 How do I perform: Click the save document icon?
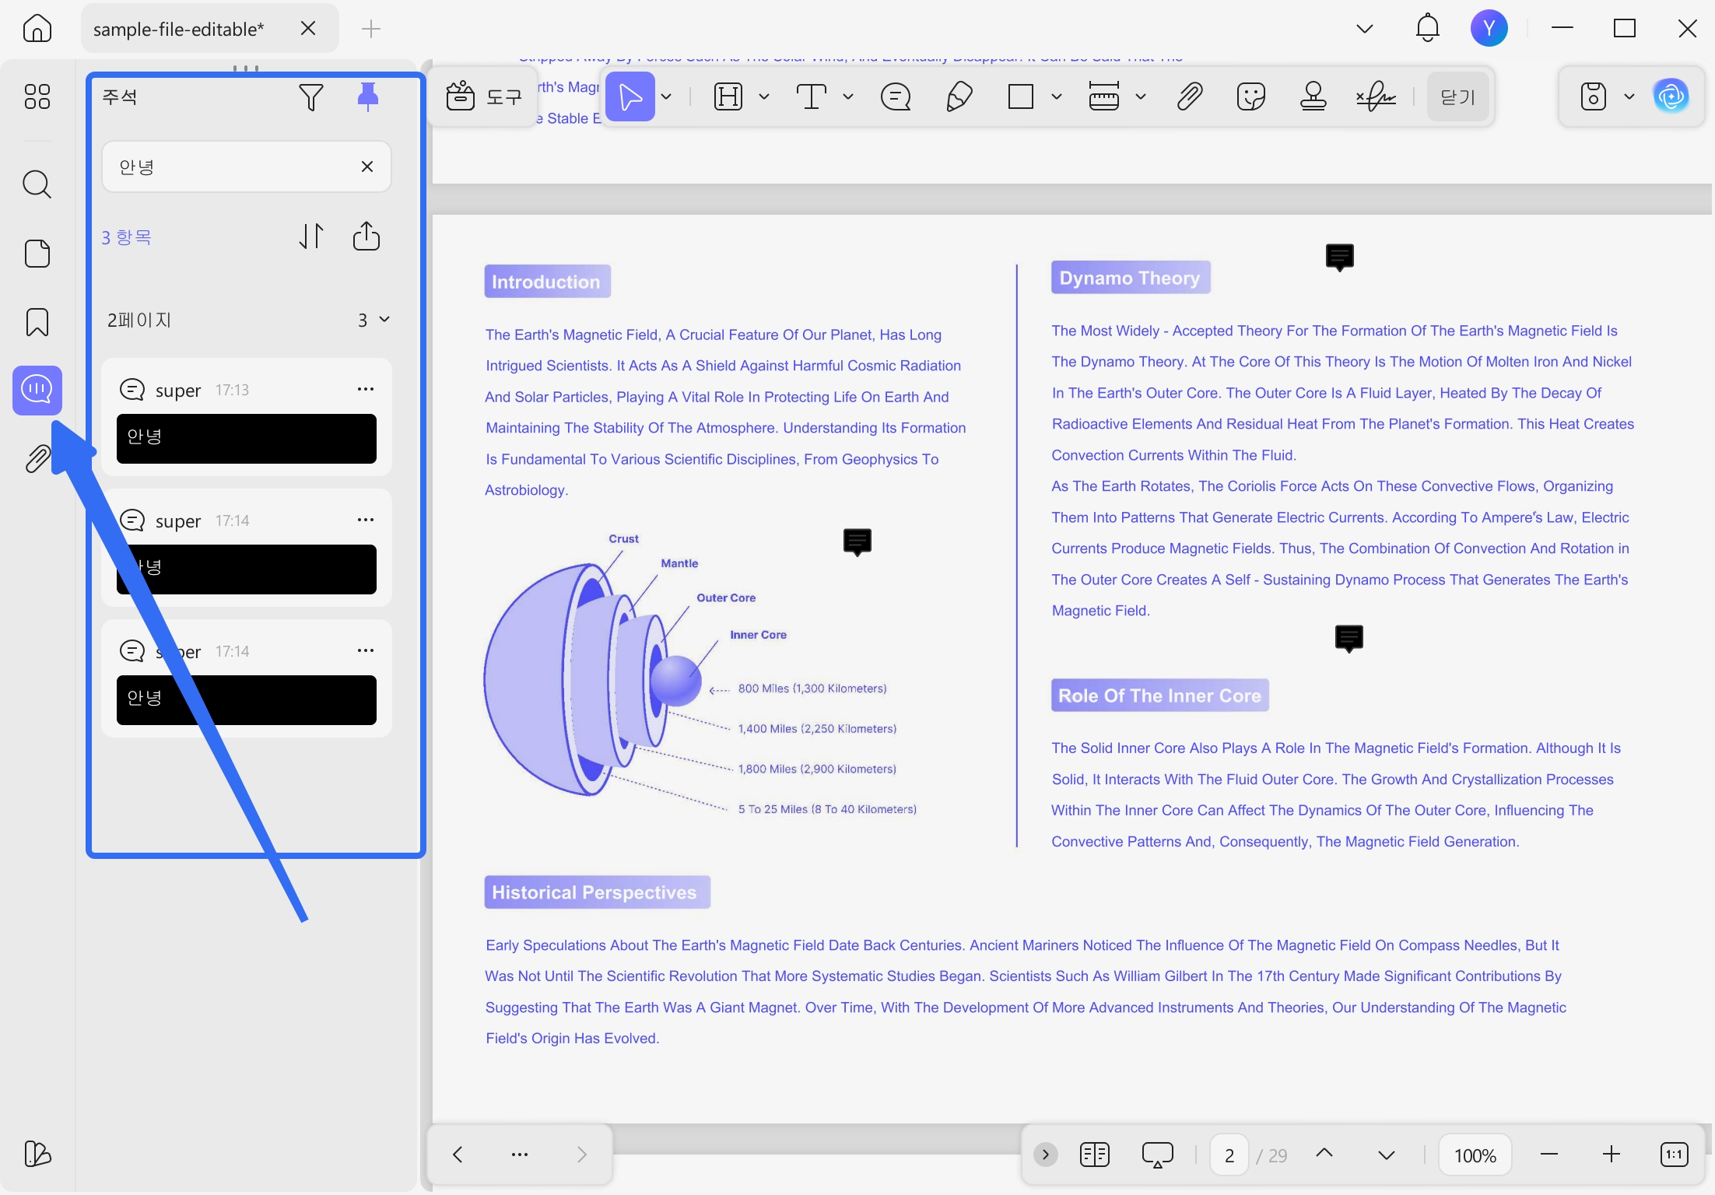pos(1593,96)
